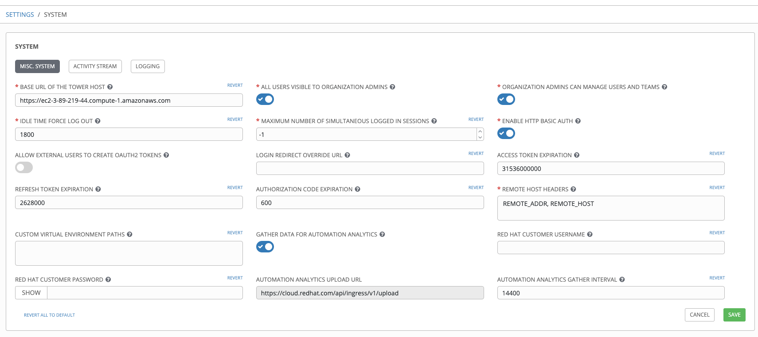Show the Red Hat customer password

(31, 293)
